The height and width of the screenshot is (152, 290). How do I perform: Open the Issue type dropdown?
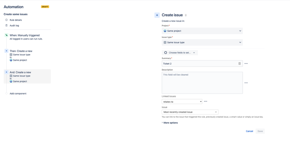tap(202, 42)
